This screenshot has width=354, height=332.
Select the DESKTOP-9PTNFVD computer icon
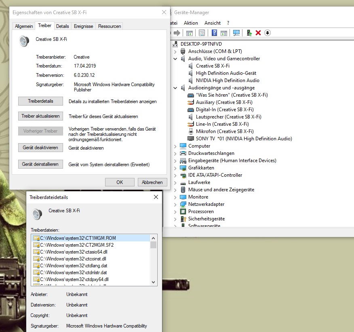pyautogui.click(x=175, y=44)
